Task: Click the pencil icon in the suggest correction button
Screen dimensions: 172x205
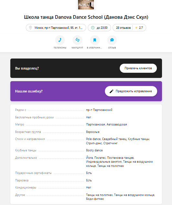Action: (x=111, y=91)
